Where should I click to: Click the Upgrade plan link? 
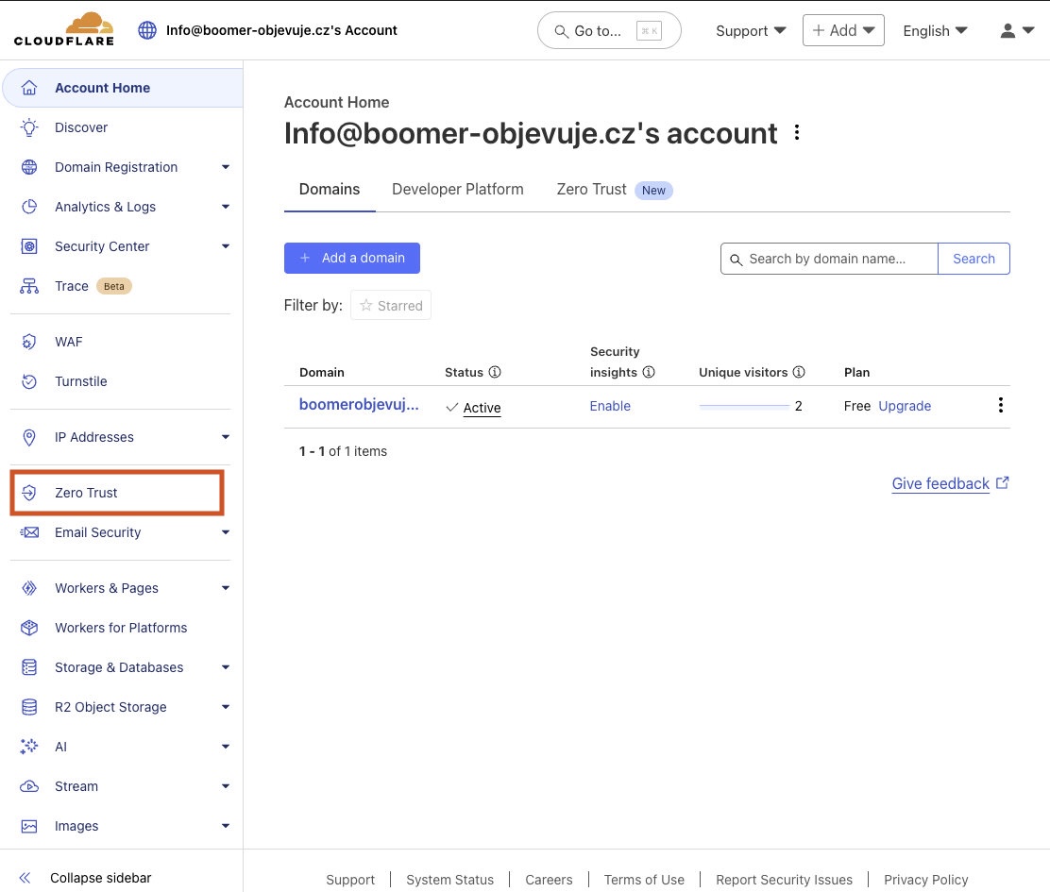click(904, 406)
